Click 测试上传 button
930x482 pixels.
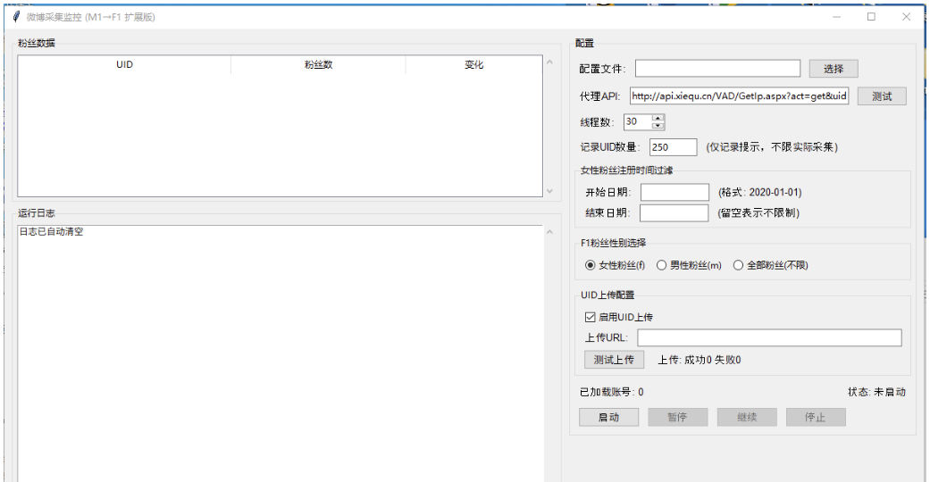coord(614,360)
